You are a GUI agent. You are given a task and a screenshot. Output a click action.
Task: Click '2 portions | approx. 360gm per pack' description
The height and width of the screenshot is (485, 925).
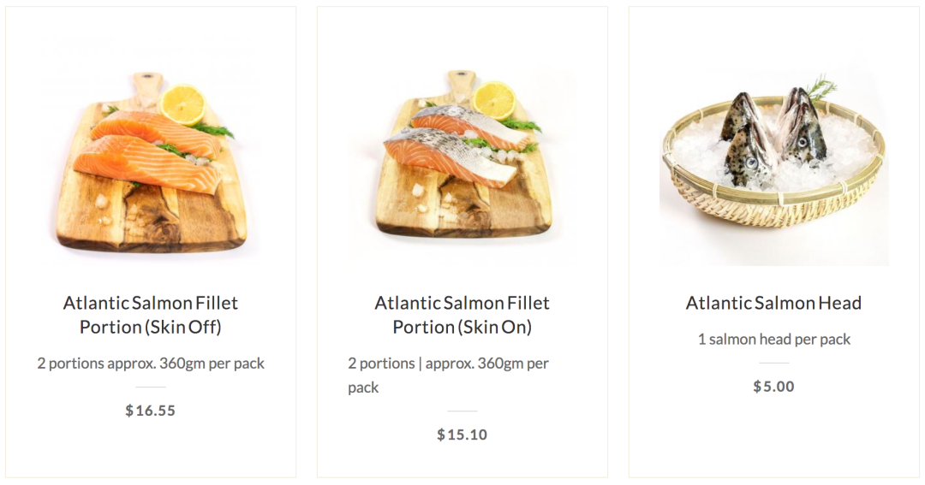448,376
